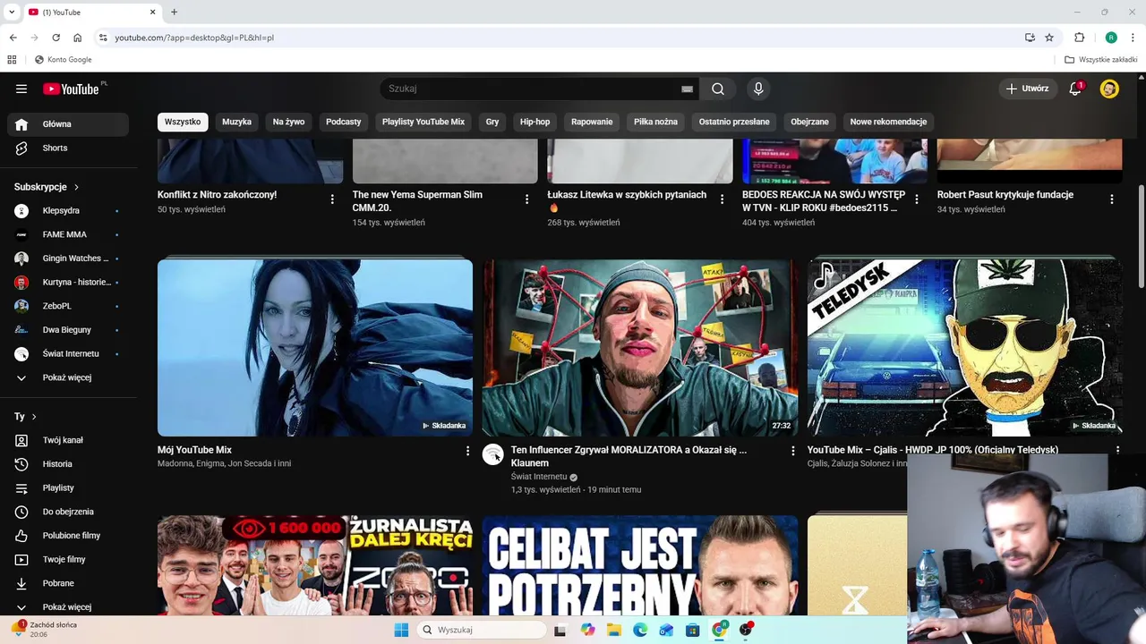Open Historia in the sidebar
Screen dimensions: 1146x644
[x=68, y=464]
